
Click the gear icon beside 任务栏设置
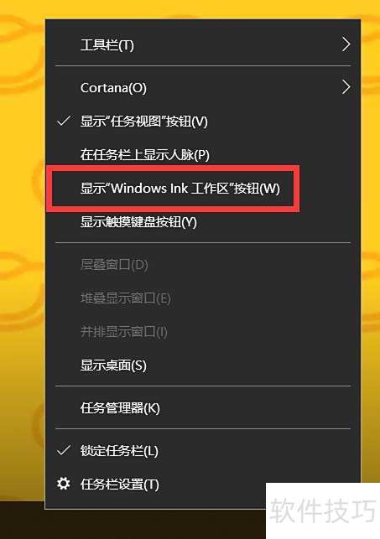click(x=64, y=484)
